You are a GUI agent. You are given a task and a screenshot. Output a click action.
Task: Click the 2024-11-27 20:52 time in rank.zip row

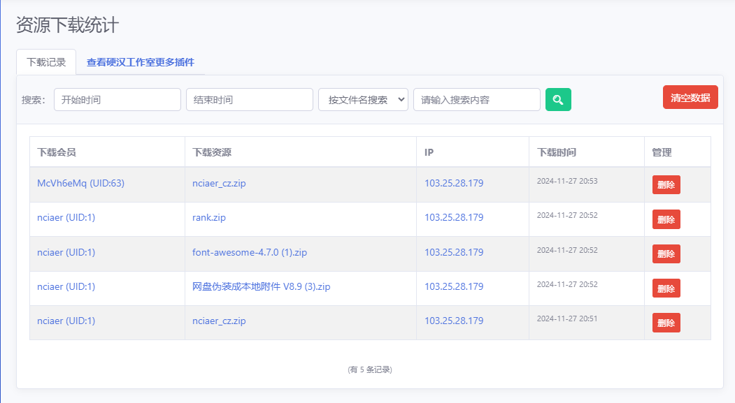tap(567, 215)
